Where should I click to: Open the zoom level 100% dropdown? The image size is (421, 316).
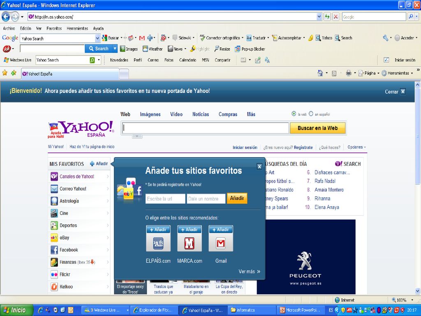tap(412, 300)
